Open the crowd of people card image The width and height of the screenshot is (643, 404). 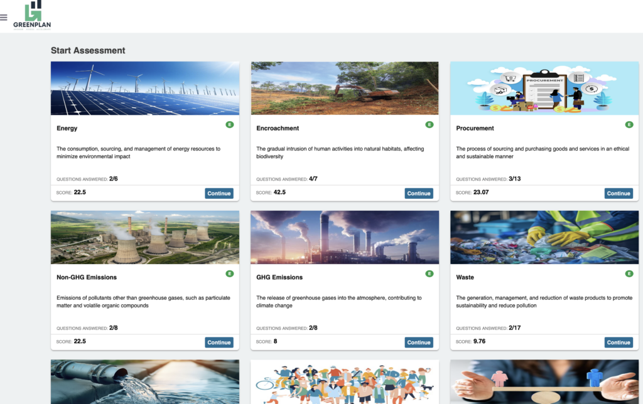coord(345,382)
